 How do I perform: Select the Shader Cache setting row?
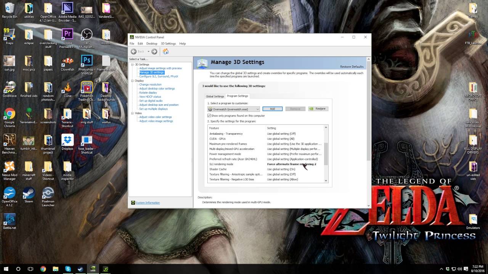coord(266,169)
